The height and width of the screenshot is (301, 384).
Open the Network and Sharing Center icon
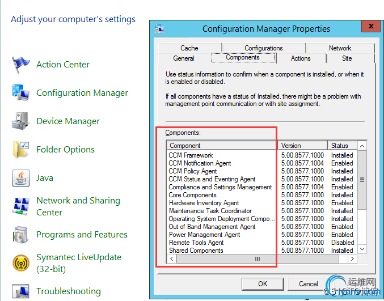tap(20, 206)
